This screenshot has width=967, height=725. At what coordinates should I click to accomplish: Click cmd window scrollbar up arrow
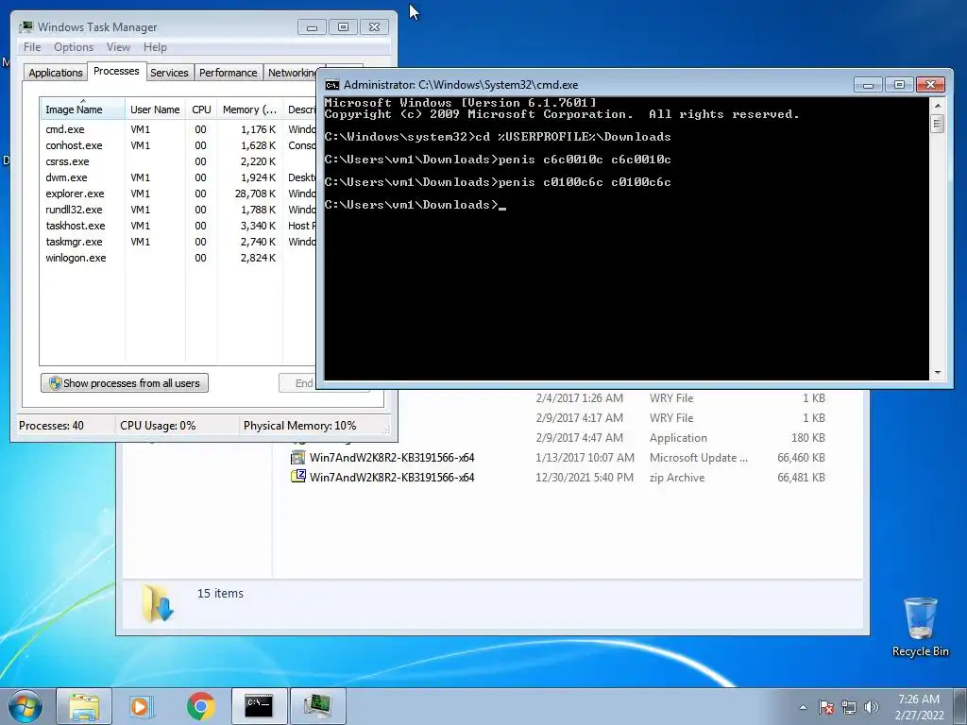[x=938, y=106]
